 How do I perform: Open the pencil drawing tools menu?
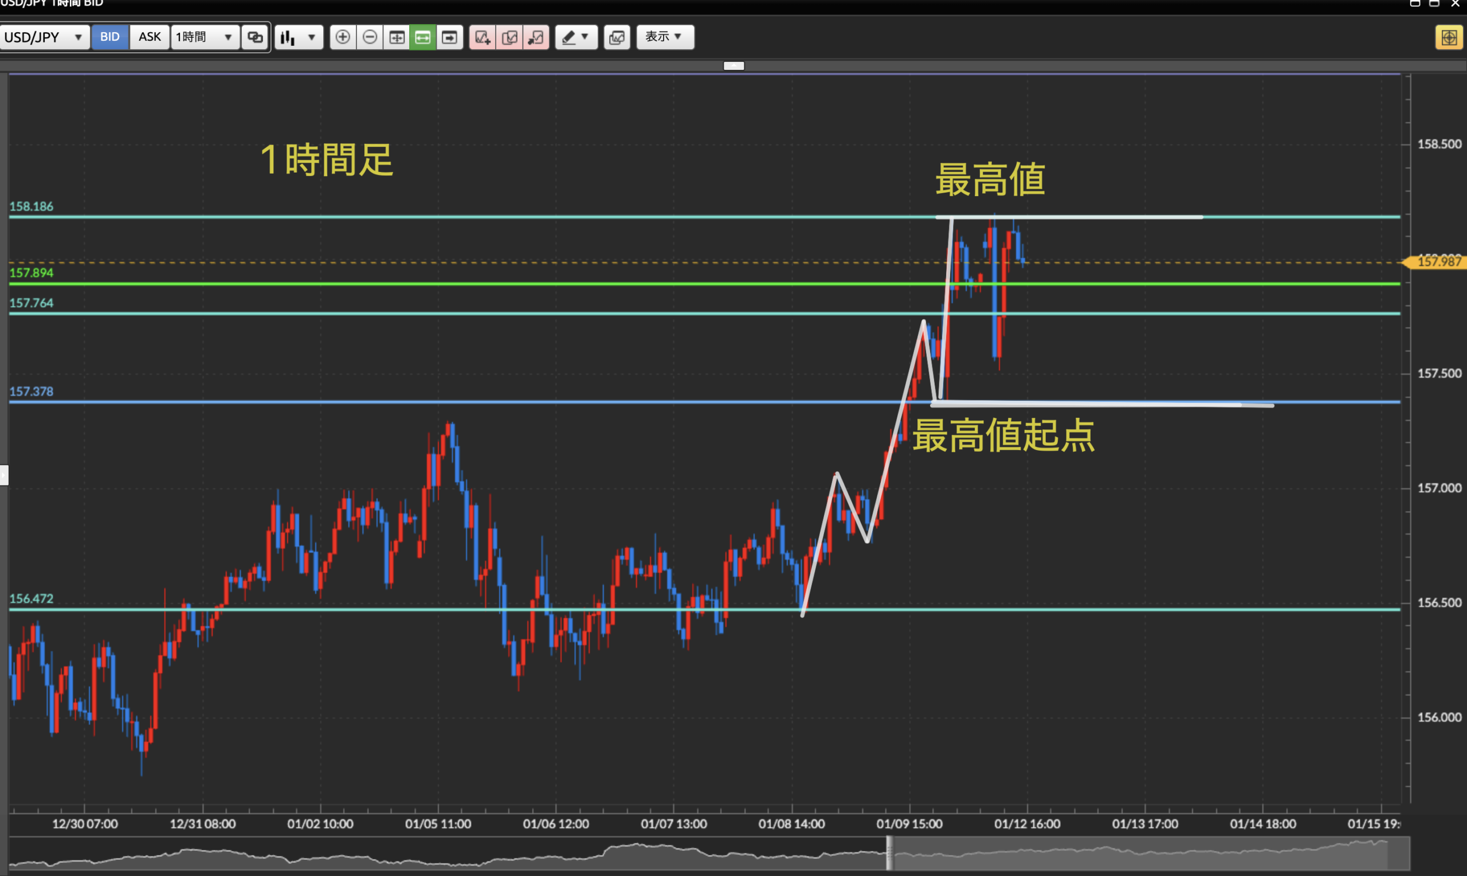pos(576,37)
